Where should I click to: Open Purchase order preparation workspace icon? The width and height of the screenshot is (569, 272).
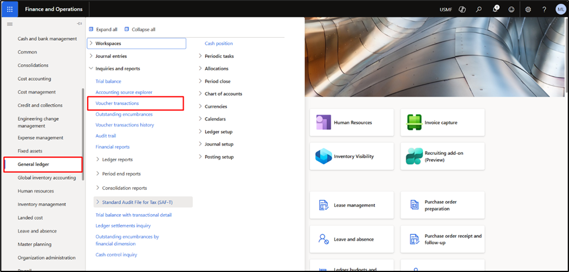[414, 205]
